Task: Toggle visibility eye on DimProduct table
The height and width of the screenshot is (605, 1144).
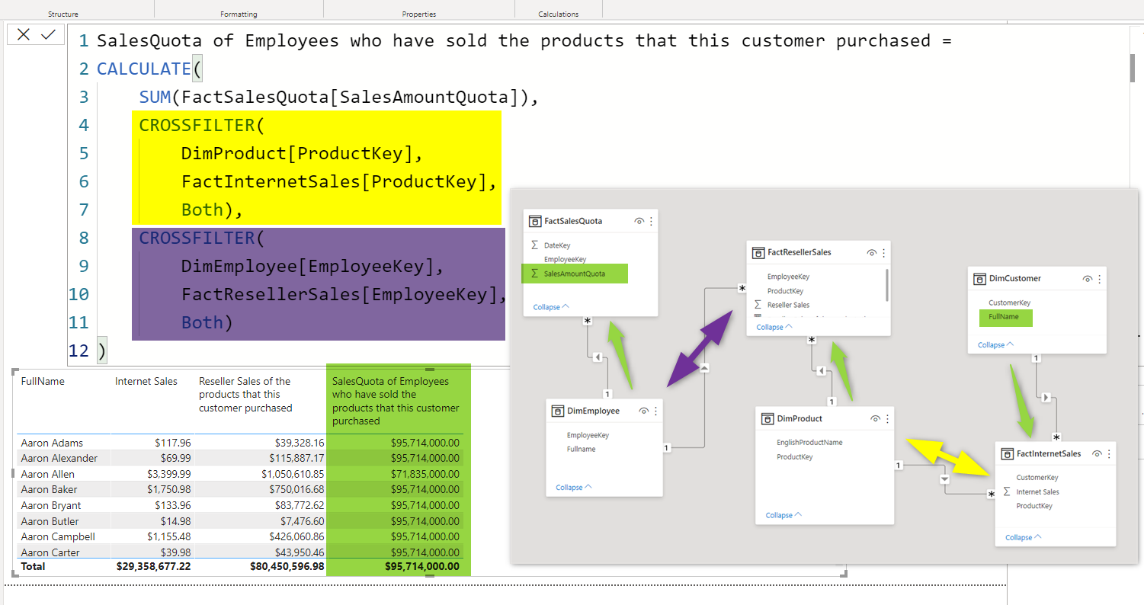Action: [875, 418]
